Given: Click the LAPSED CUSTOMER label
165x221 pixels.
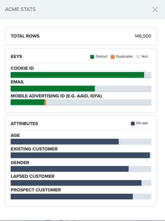Looking at the screenshot, I should [33, 176].
